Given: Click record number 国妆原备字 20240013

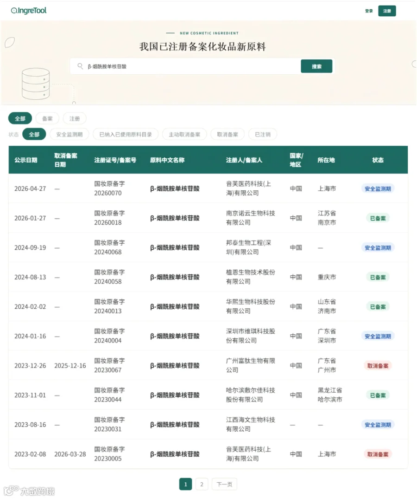Looking at the screenshot, I should (109, 306).
